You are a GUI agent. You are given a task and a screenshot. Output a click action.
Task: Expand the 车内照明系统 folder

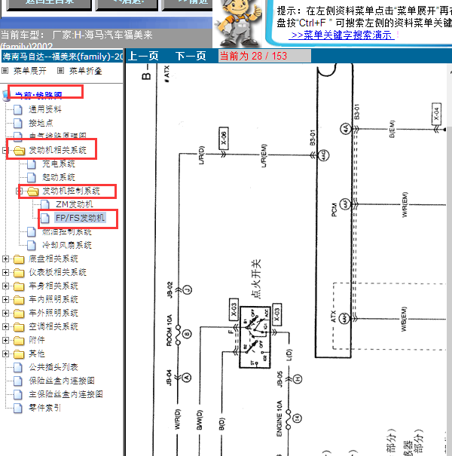[5, 299]
